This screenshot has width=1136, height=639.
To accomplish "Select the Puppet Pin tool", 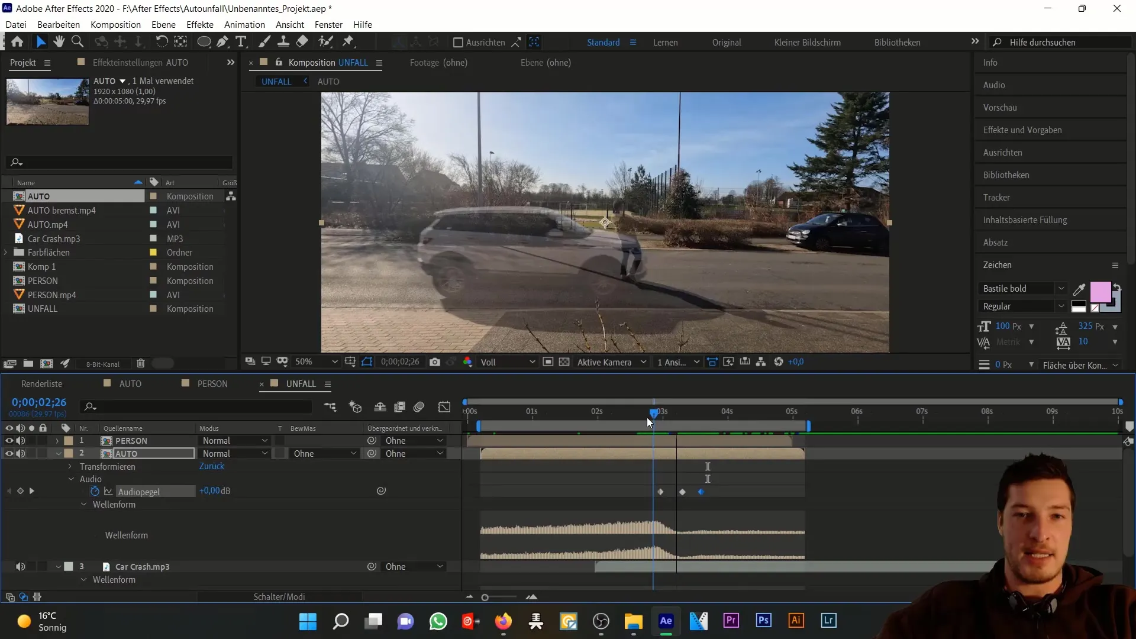I will click(348, 42).
